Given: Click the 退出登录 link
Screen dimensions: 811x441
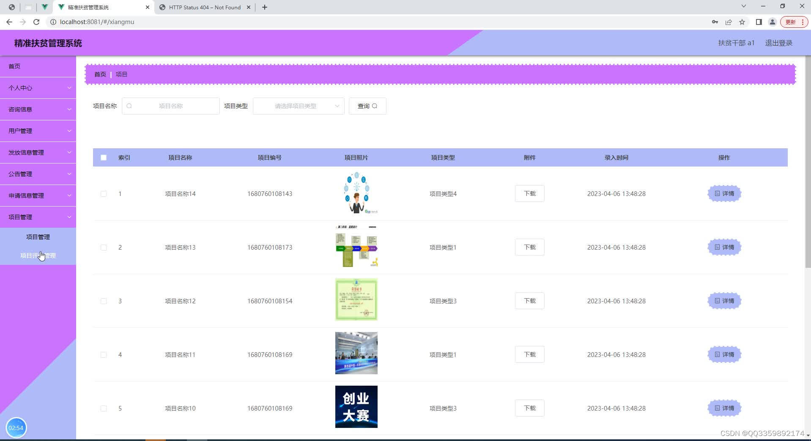Looking at the screenshot, I should (778, 43).
